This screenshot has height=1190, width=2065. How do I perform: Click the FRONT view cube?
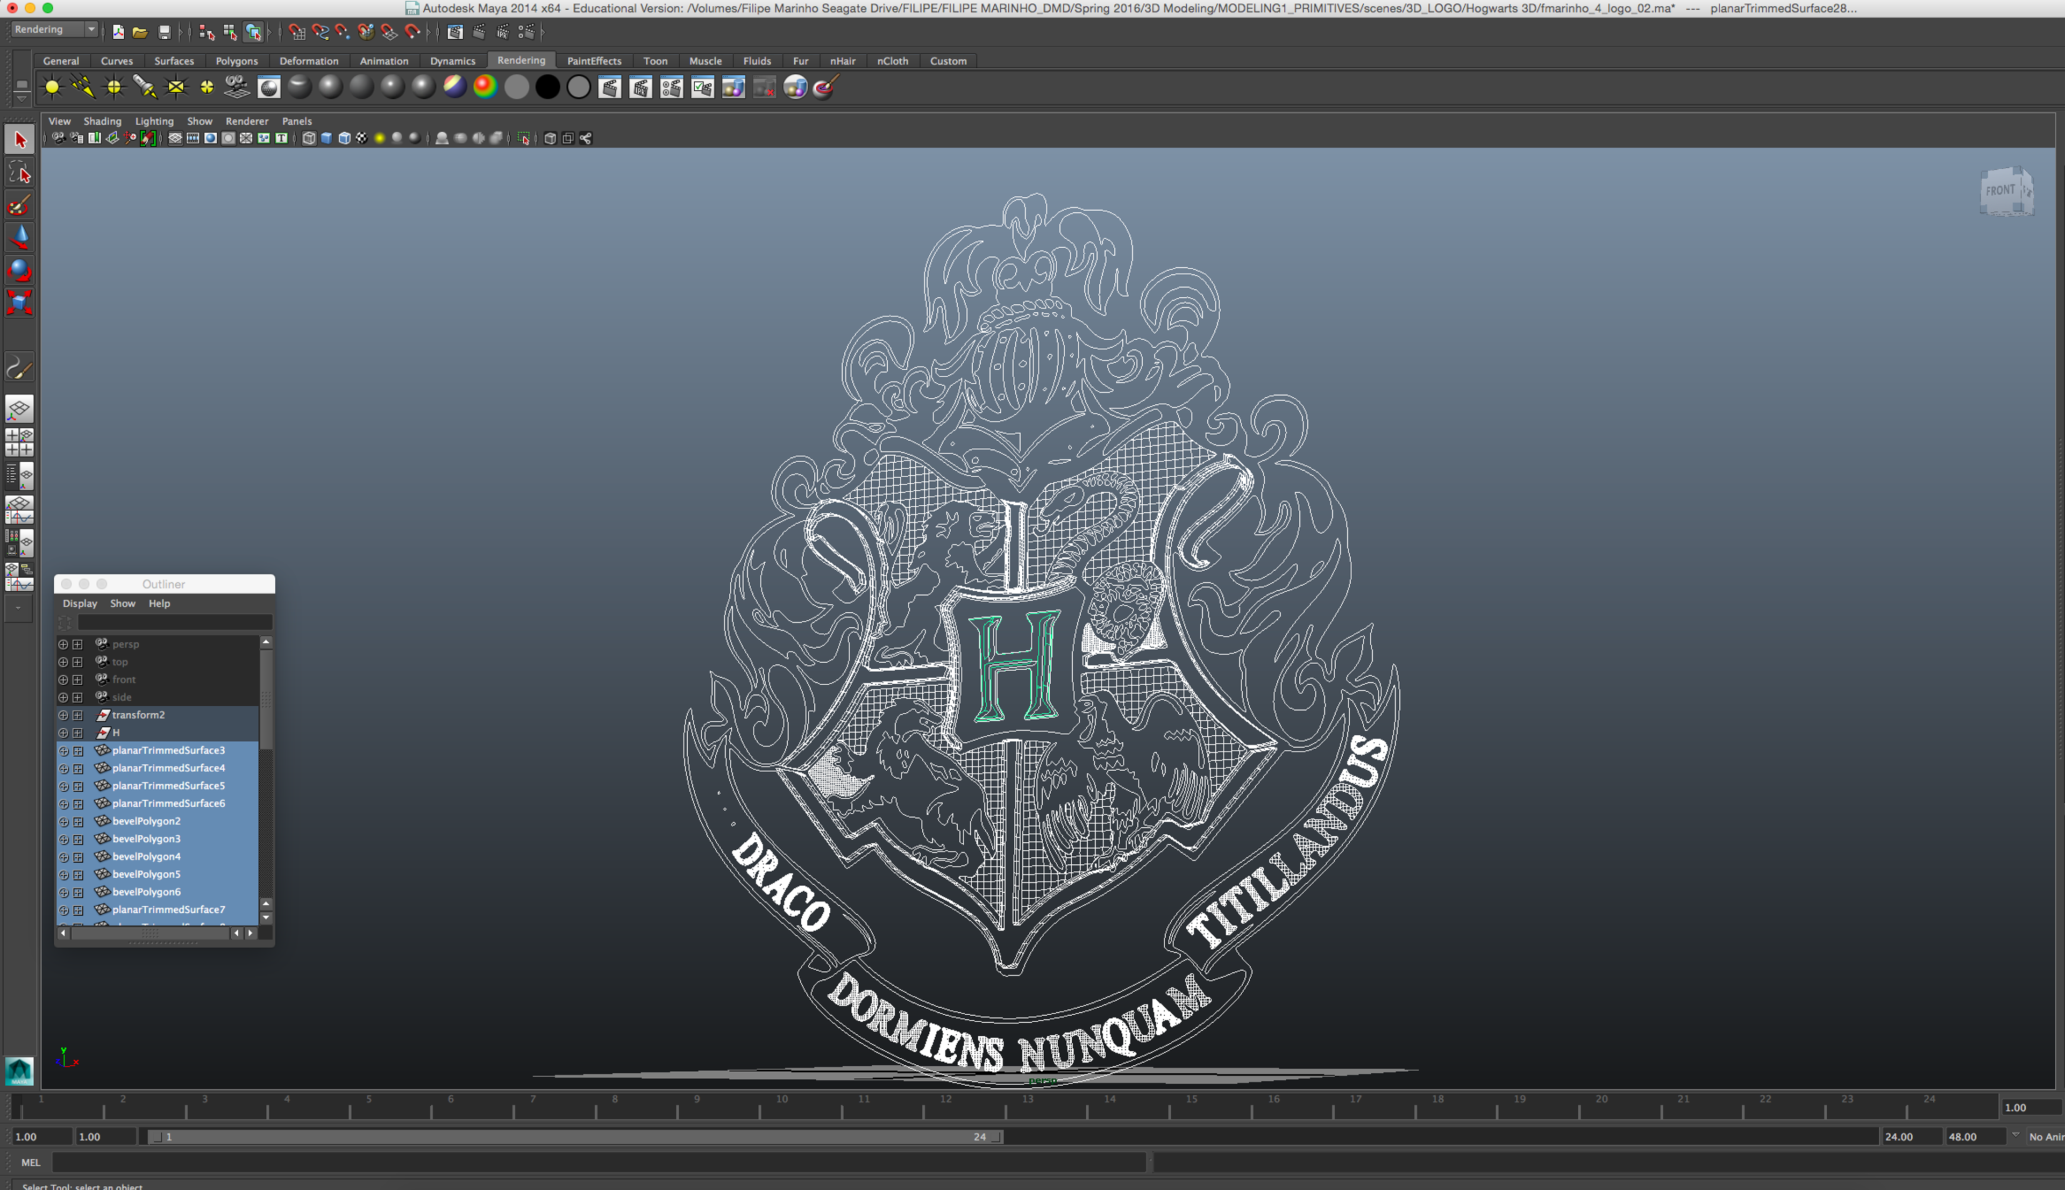point(2001,191)
